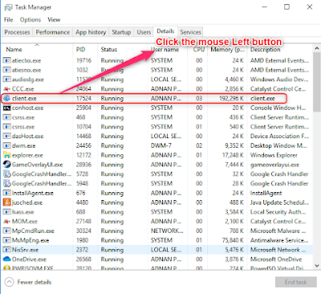Switch to the Performance tab

pyautogui.click(x=53, y=32)
